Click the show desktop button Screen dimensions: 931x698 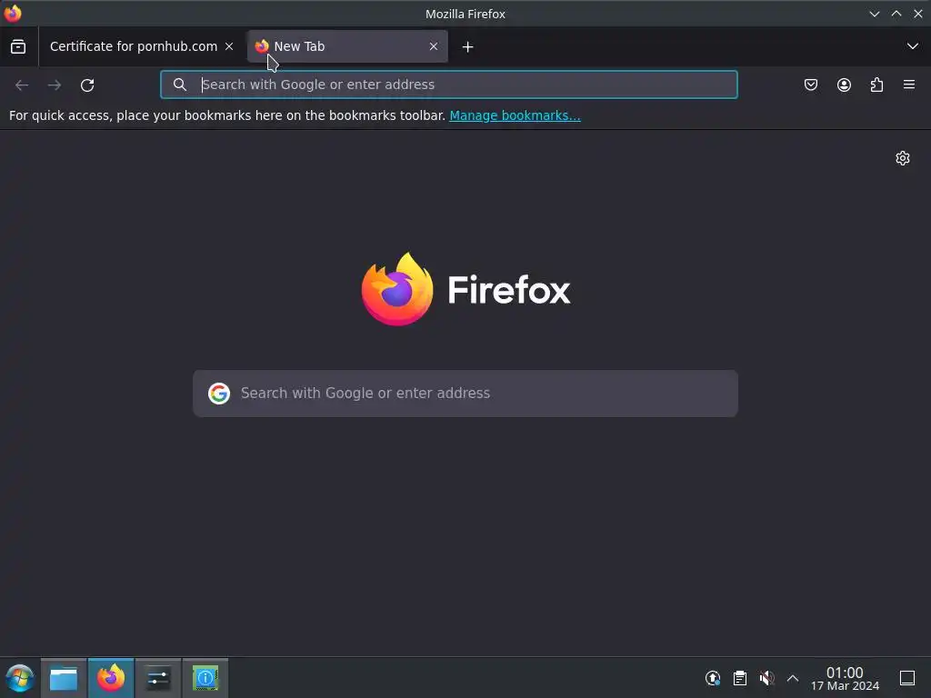907,678
